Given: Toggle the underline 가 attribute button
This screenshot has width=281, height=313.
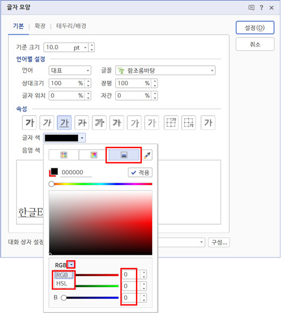Looking at the screenshot, I should (64, 123).
